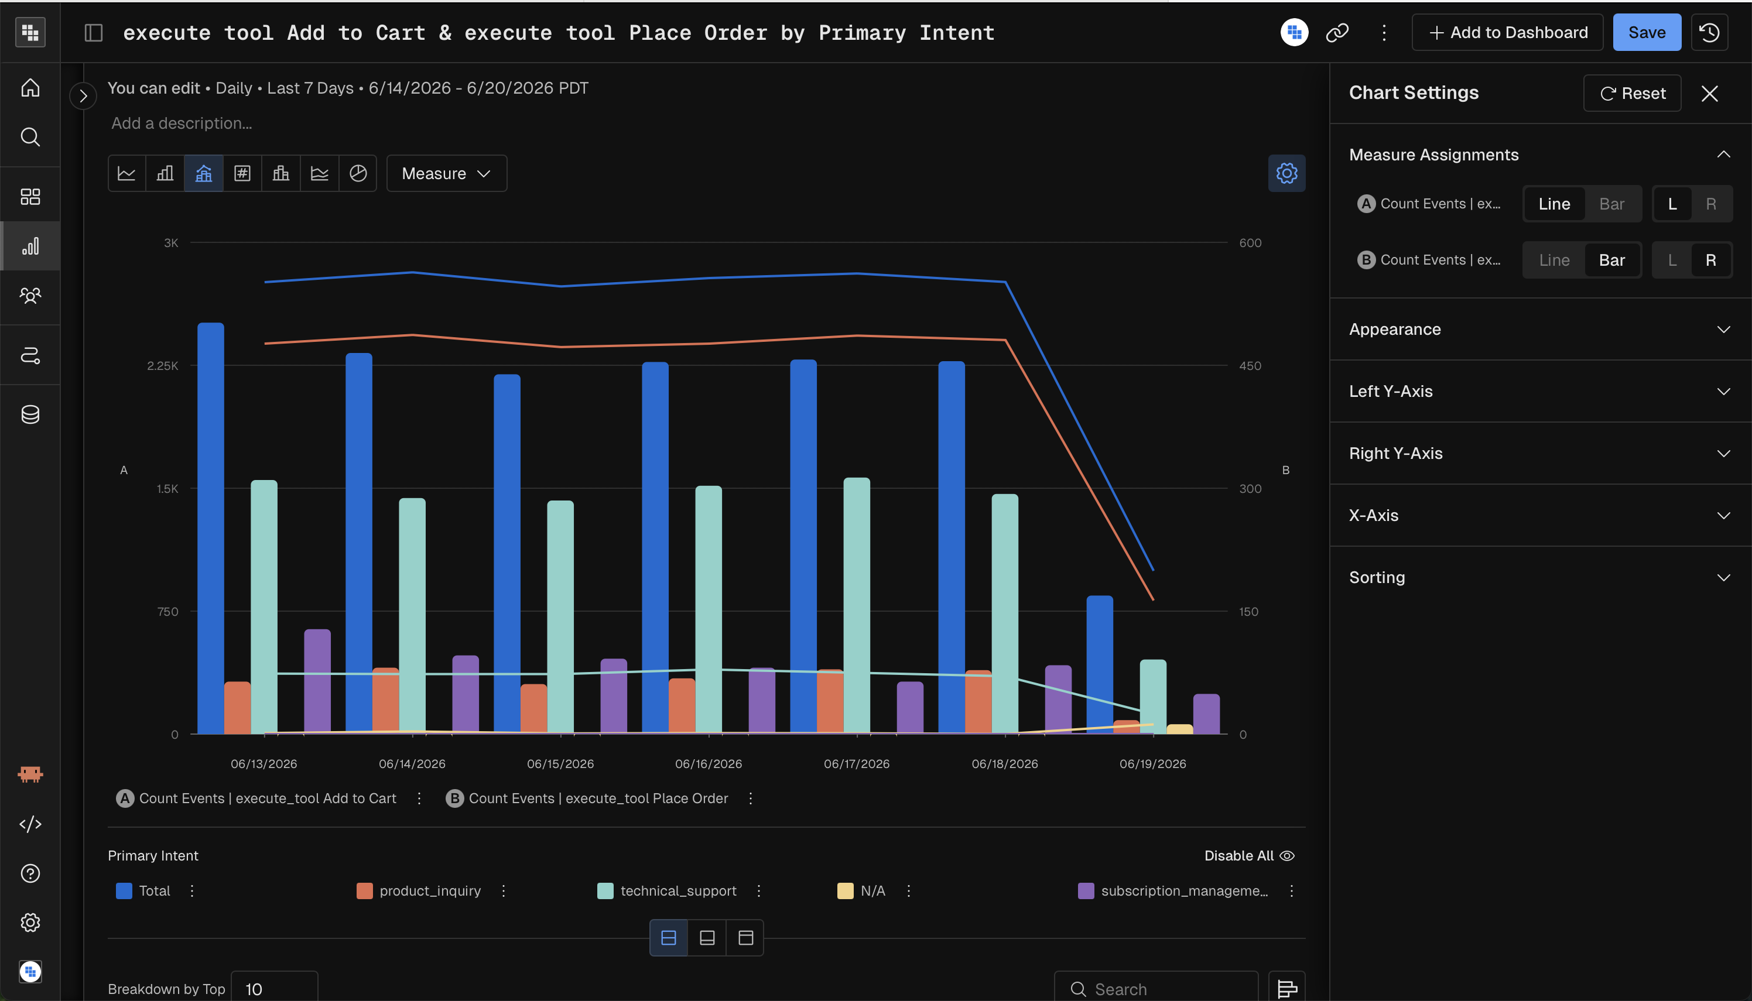
Task: Click the product_inquiry orange color swatch
Action: point(364,891)
